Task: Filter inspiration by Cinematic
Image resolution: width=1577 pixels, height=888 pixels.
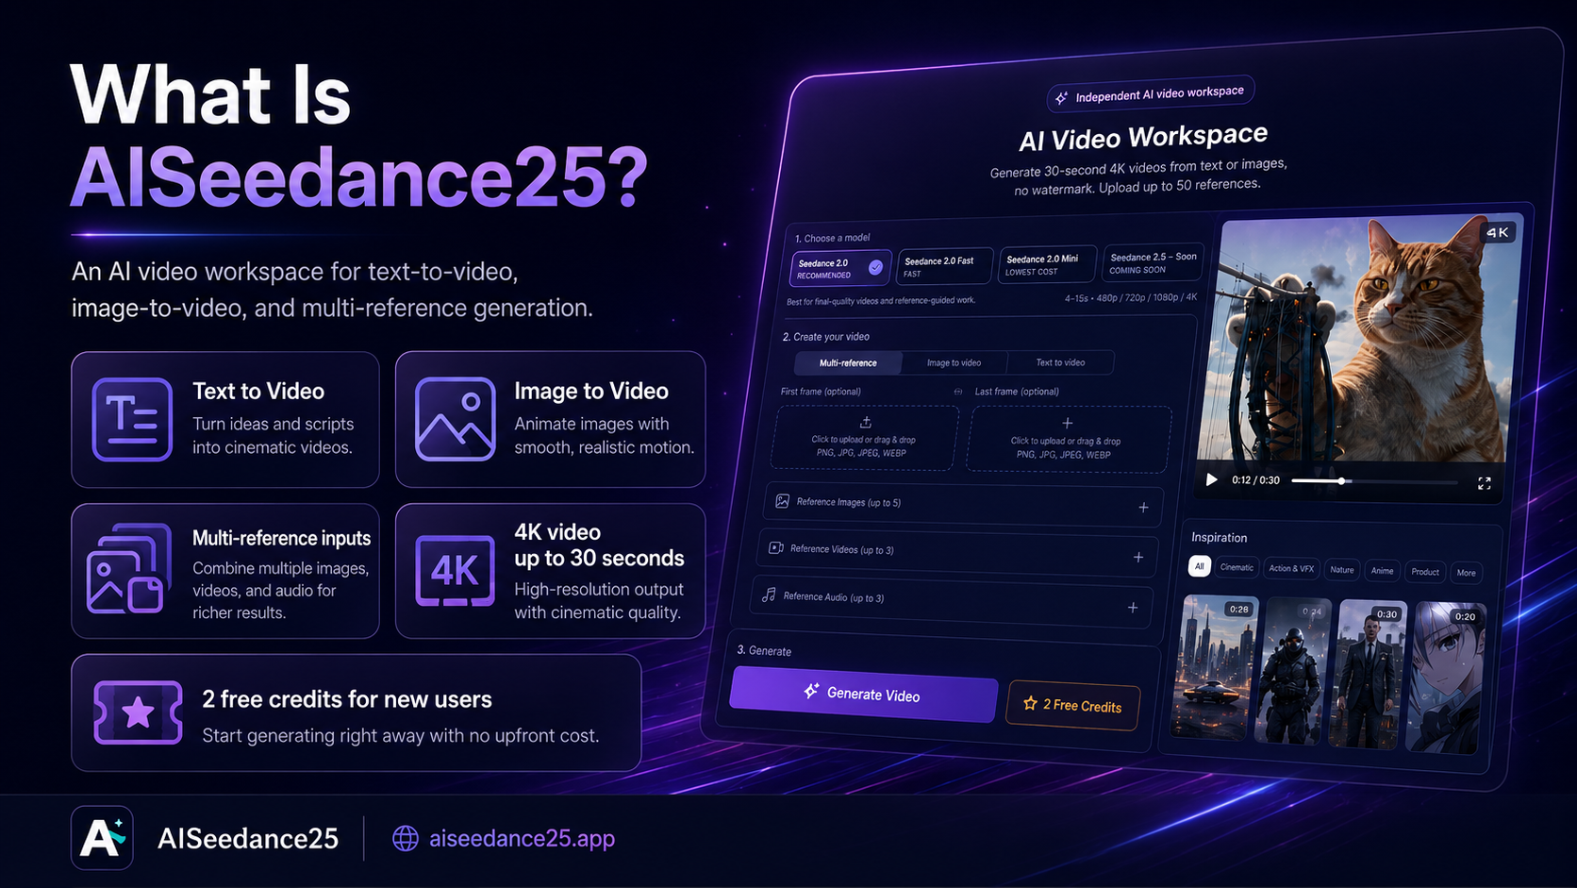Action: click(1237, 567)
